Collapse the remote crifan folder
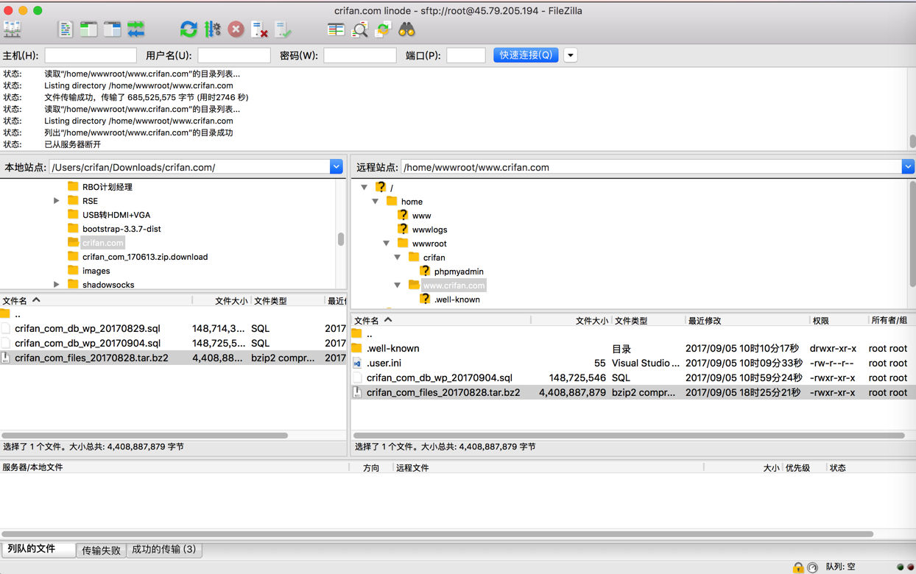916x574 pixels. click(x=398, y=258)
